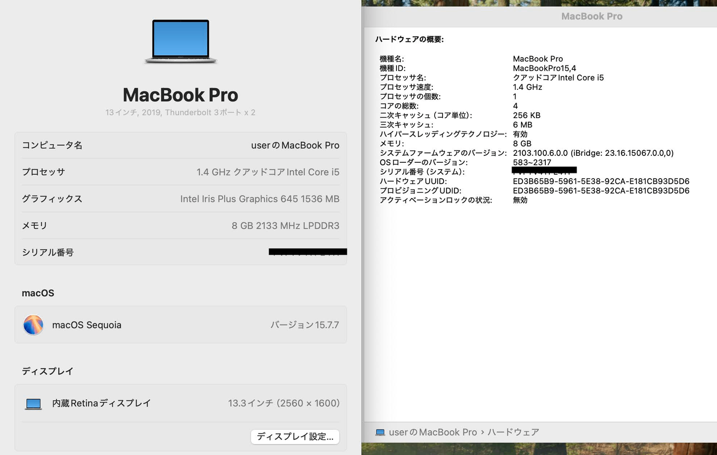Click the ハードウェアUUID value

[x=601, y=182]
